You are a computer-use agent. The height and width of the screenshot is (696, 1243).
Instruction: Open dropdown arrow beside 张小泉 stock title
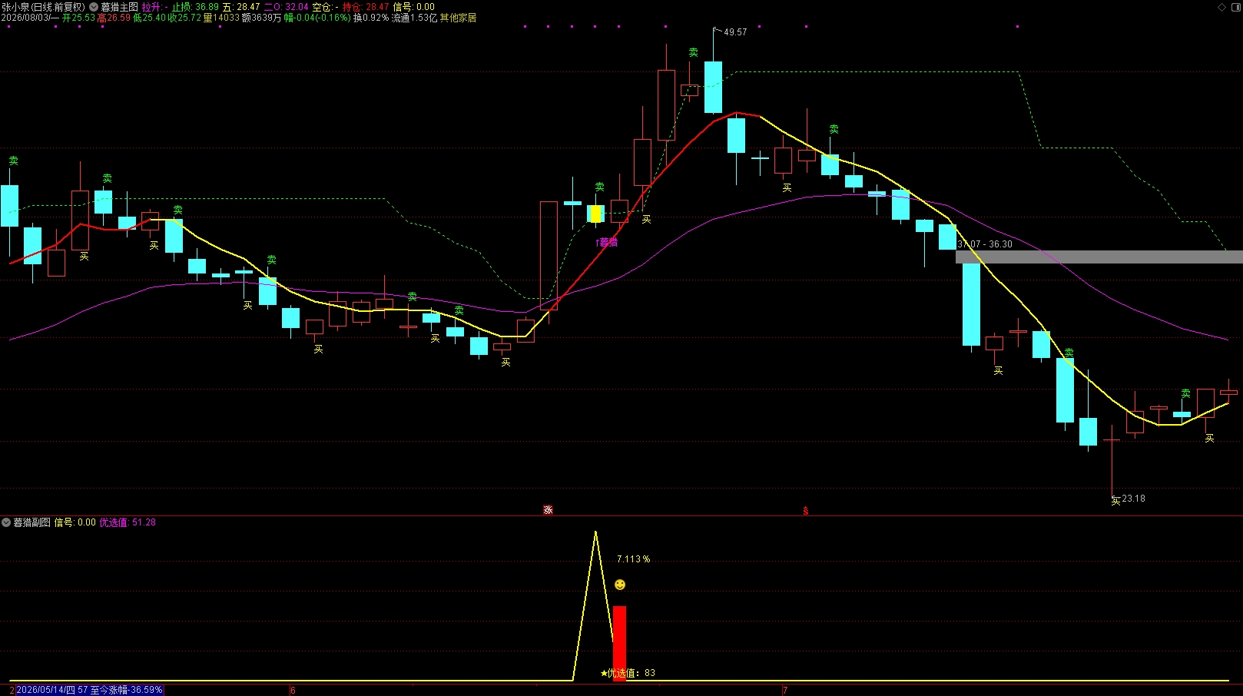tap(94, 7)
